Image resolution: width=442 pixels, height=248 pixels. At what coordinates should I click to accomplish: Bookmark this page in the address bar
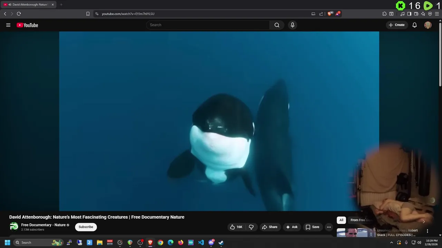88,14
